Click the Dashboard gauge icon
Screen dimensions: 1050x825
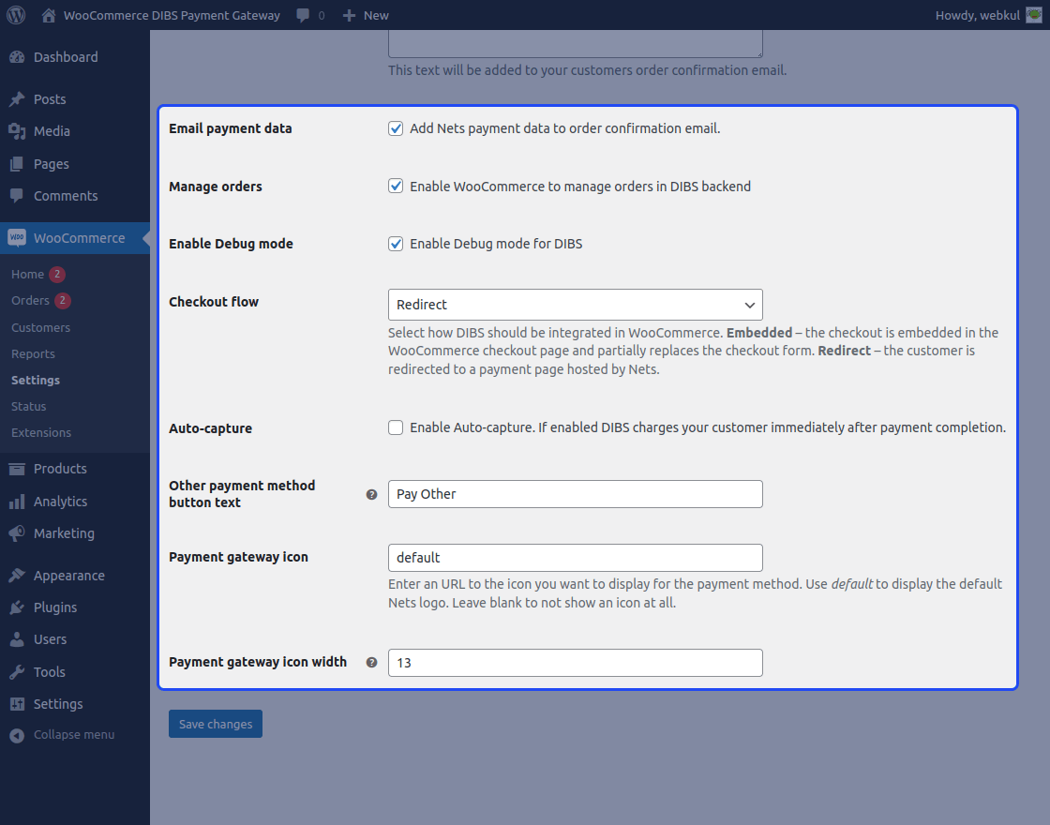tap(17, 57)
